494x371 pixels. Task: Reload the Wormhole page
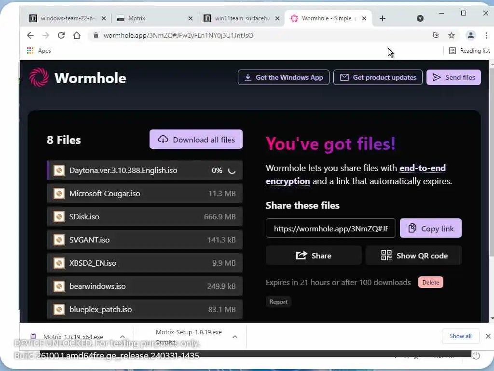(61, 35)
